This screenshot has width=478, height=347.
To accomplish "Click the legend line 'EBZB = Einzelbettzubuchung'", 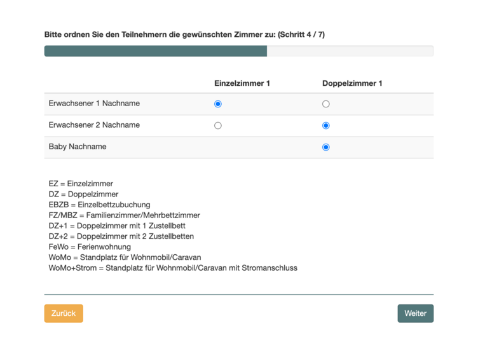I will [99, 205].
